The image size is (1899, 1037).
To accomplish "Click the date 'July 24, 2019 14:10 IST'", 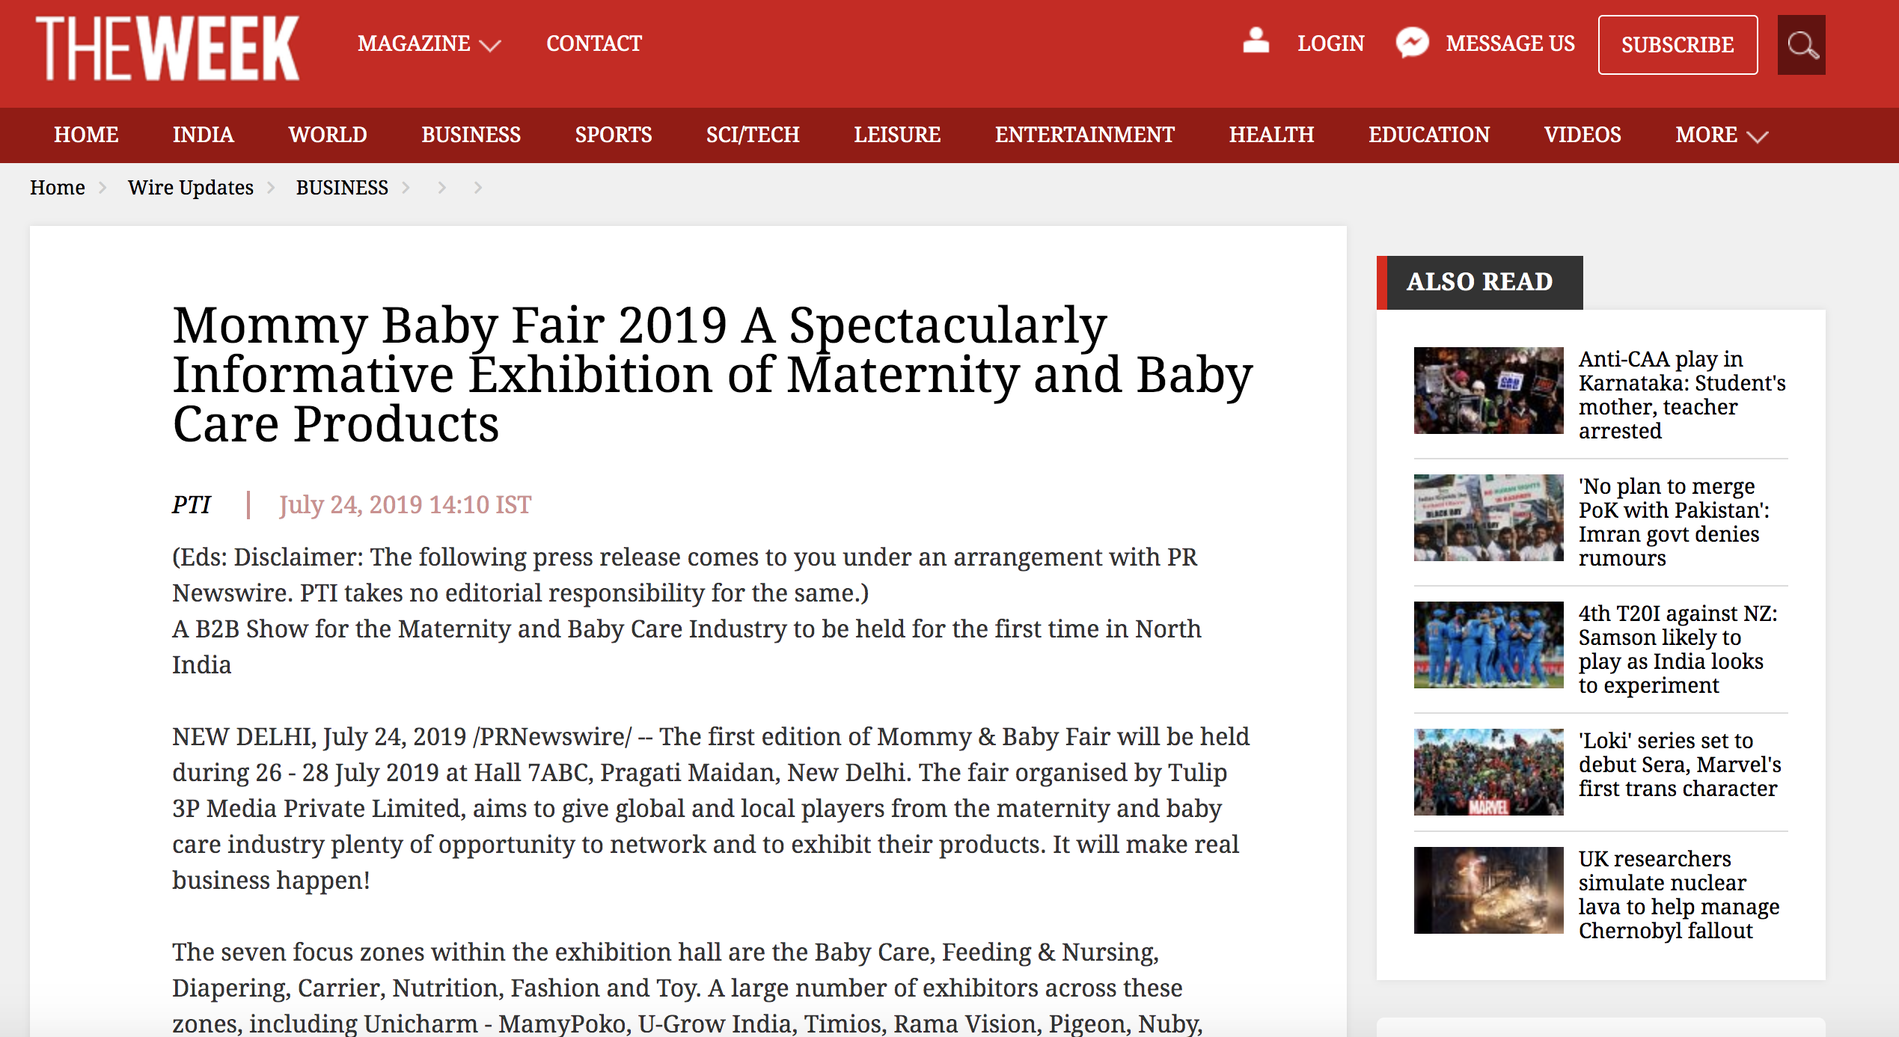I will click(x=405, y=505).
